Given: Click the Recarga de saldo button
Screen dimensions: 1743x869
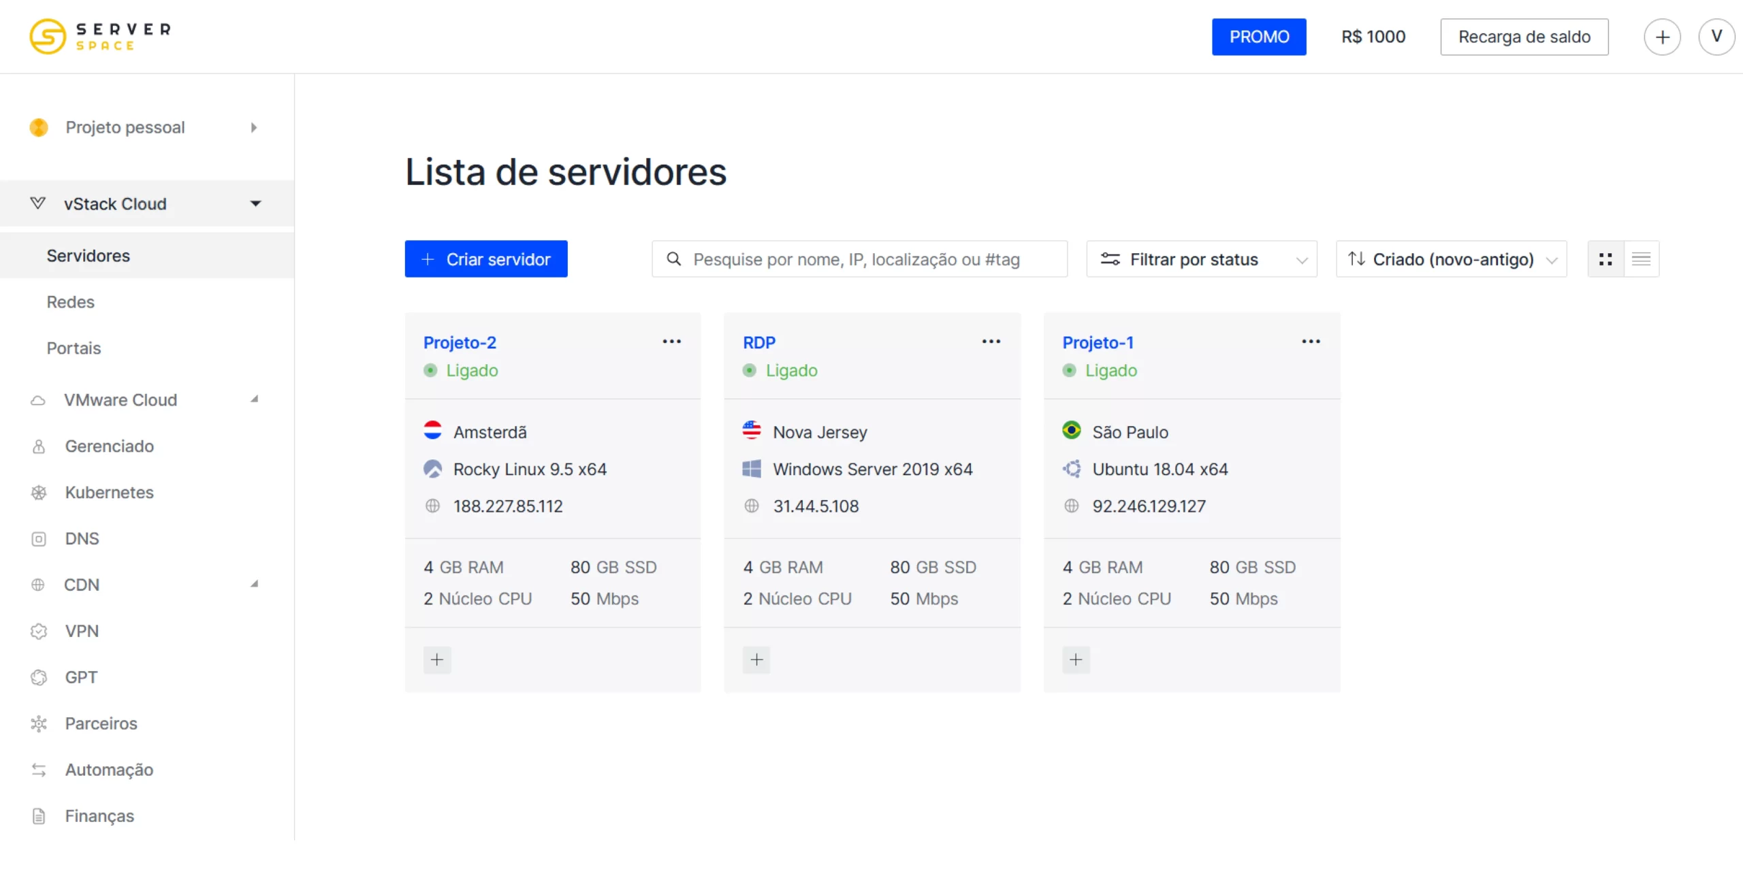Looking at the screenshot, I should click(x=1524, y=37).
